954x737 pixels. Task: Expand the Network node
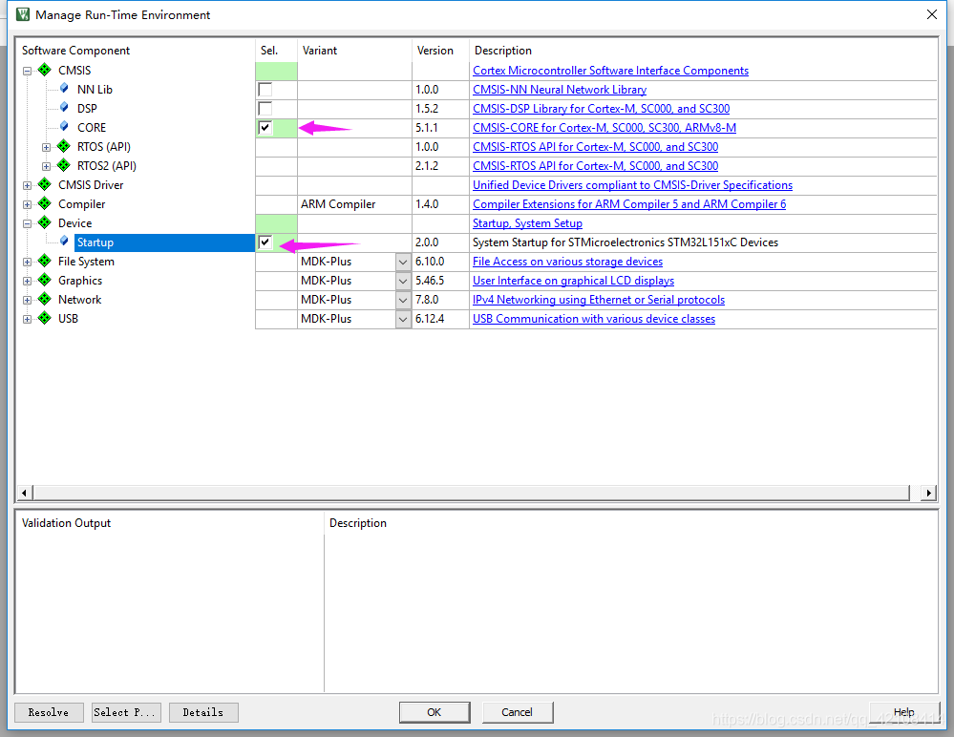tap(28, 300)
